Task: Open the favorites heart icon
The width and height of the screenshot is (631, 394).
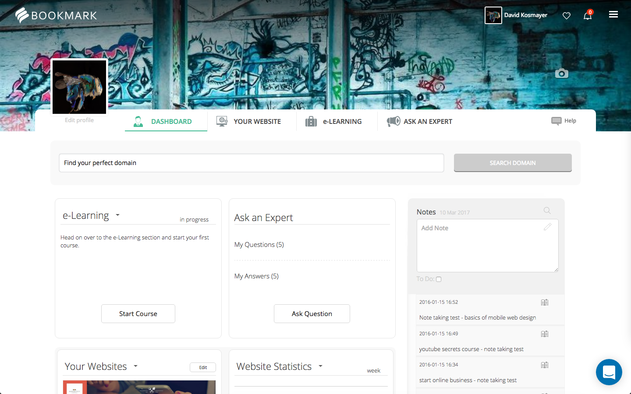Action: 567,16
